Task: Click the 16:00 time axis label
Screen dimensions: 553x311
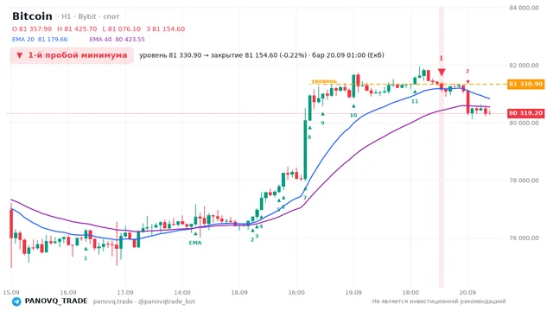Action: [296, 292]
